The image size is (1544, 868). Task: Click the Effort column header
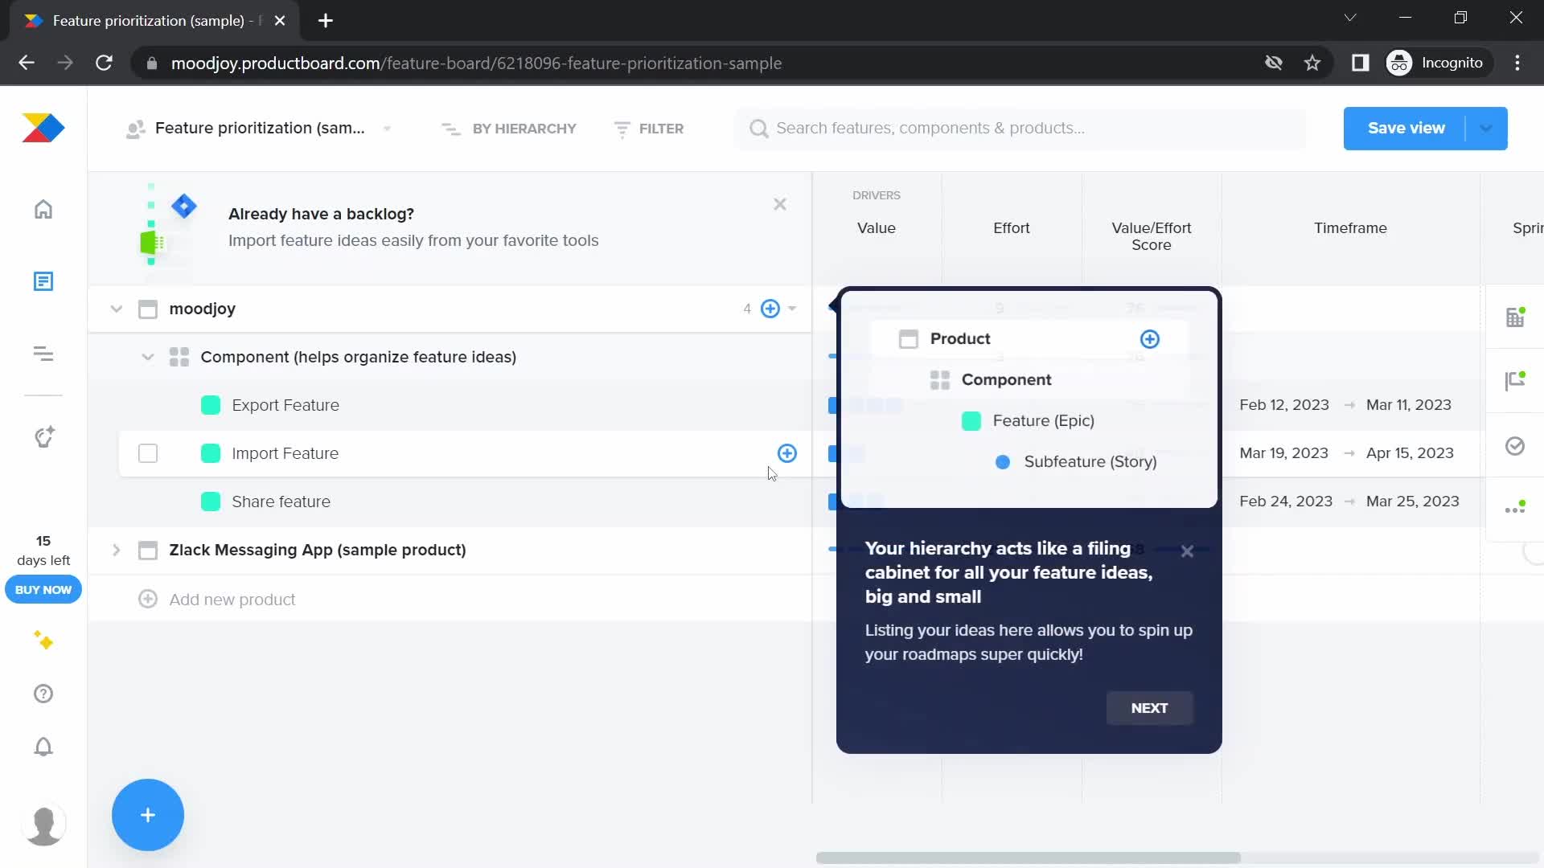click(x=1011, y=228)
